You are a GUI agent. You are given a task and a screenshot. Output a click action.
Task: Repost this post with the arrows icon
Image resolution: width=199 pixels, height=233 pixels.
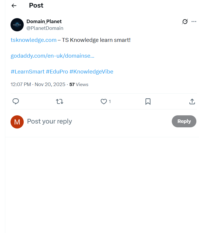pos(60,102)
